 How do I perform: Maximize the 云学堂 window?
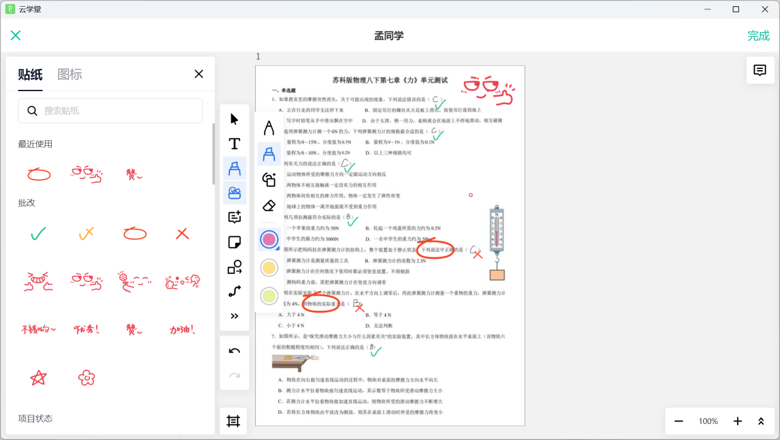click(x=736, y=9)
